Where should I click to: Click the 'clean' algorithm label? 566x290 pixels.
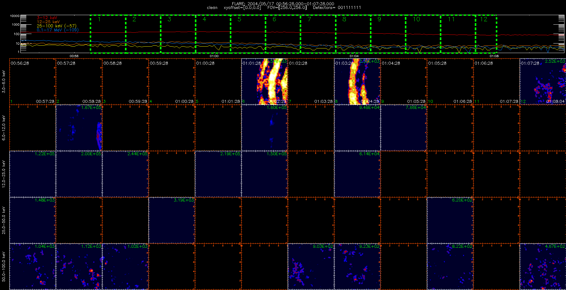tap(212, 8)
